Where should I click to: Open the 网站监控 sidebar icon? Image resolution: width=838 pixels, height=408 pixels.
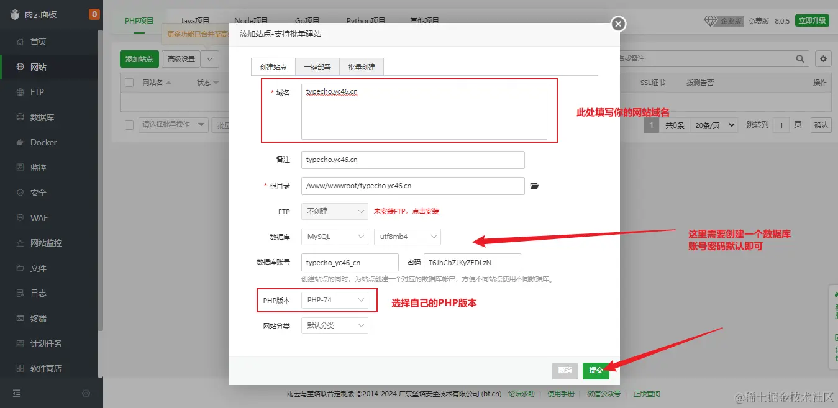pyautogui.click(x=20, y=243)
